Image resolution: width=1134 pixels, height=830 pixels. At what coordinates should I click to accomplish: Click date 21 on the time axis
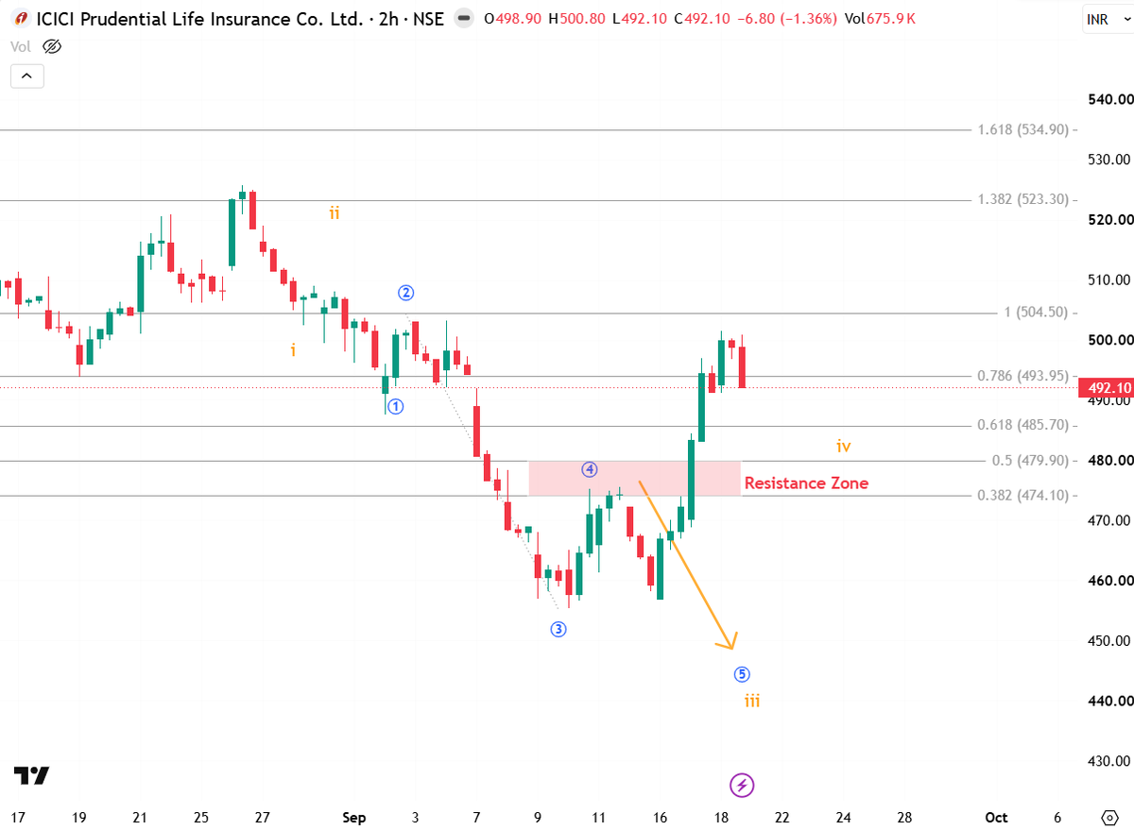coord(140,817)
